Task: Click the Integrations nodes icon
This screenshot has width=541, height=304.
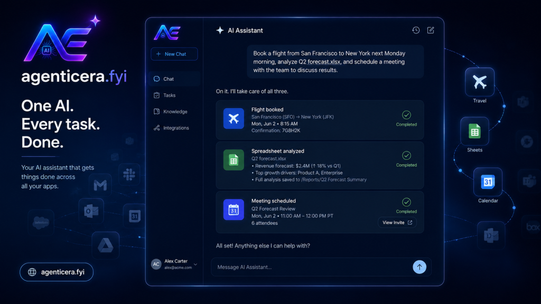Action: coord(156,128)
